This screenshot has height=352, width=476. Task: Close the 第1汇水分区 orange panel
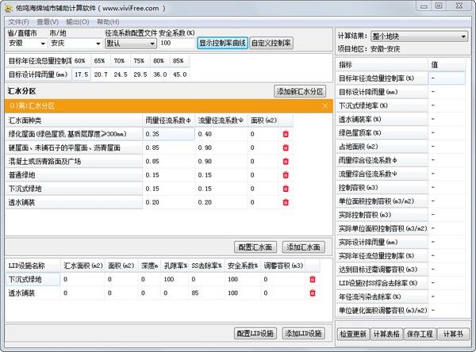coord(325,106)
